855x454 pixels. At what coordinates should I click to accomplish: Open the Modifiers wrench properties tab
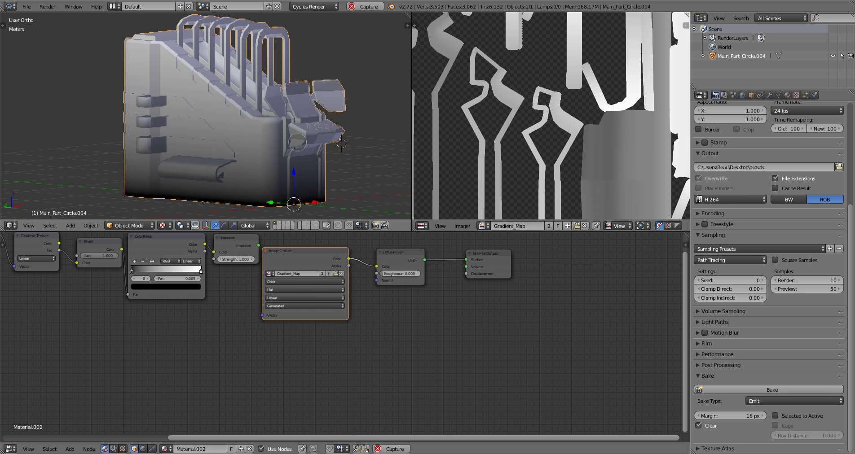coord(770,95)
